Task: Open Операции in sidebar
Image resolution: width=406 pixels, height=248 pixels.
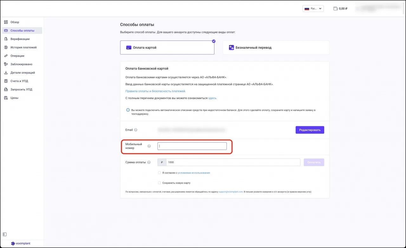Action: click(22, 56)
